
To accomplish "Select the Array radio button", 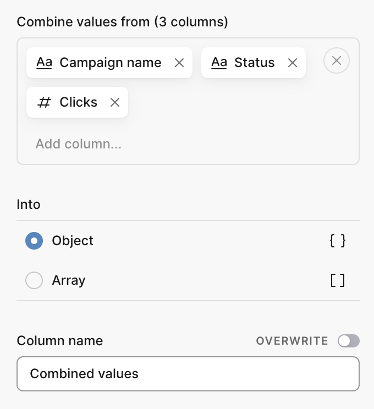I will click(x=34, y=281).
